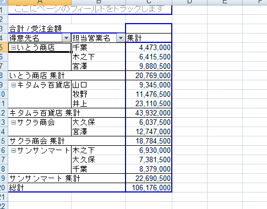Image resolution: width=267 pixels, height=209 pixels.
Task: Select the 大久保 cell beside サクラ商会
Action: 99,122
